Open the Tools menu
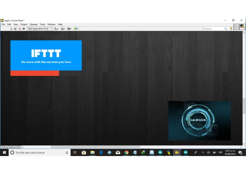246x174 pixels. [42, 24]
